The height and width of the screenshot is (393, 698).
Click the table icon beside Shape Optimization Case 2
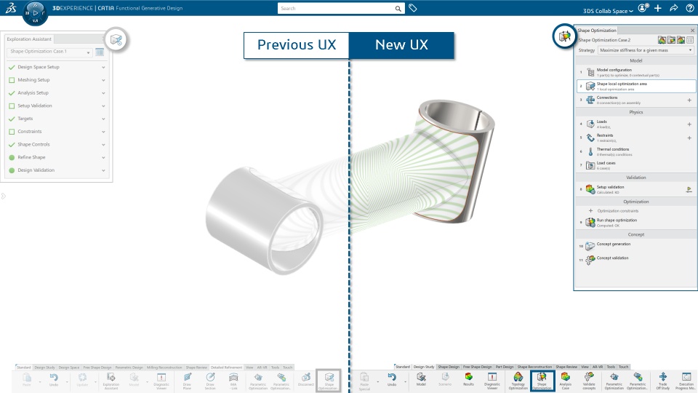pyautogui.click(x=690, y=40)
